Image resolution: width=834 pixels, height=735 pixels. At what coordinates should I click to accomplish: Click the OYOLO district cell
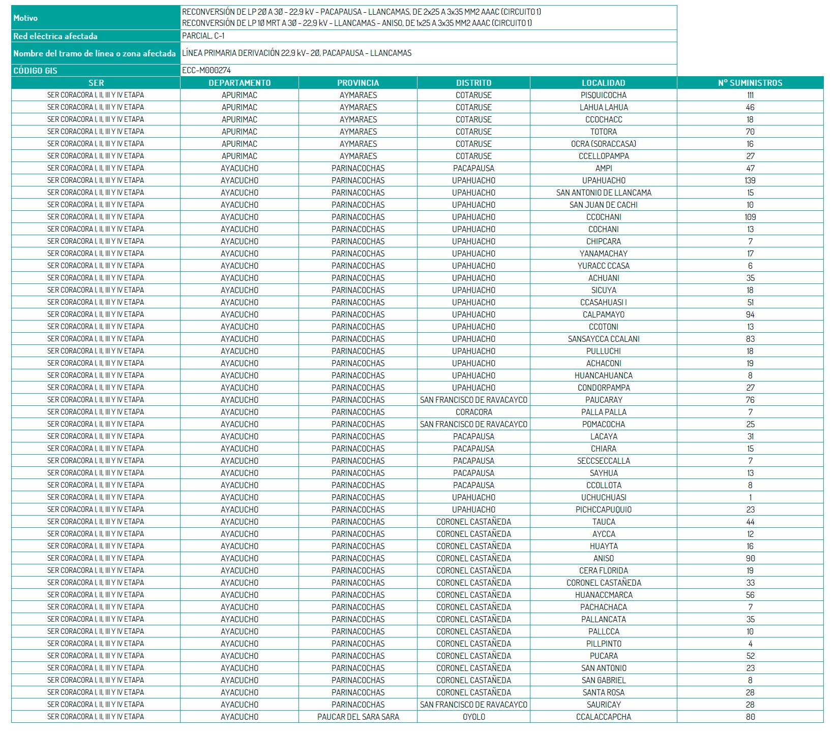click(x=473, y=717)
